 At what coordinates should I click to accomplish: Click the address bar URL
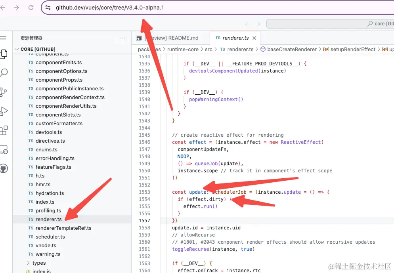tap(110, 8)
